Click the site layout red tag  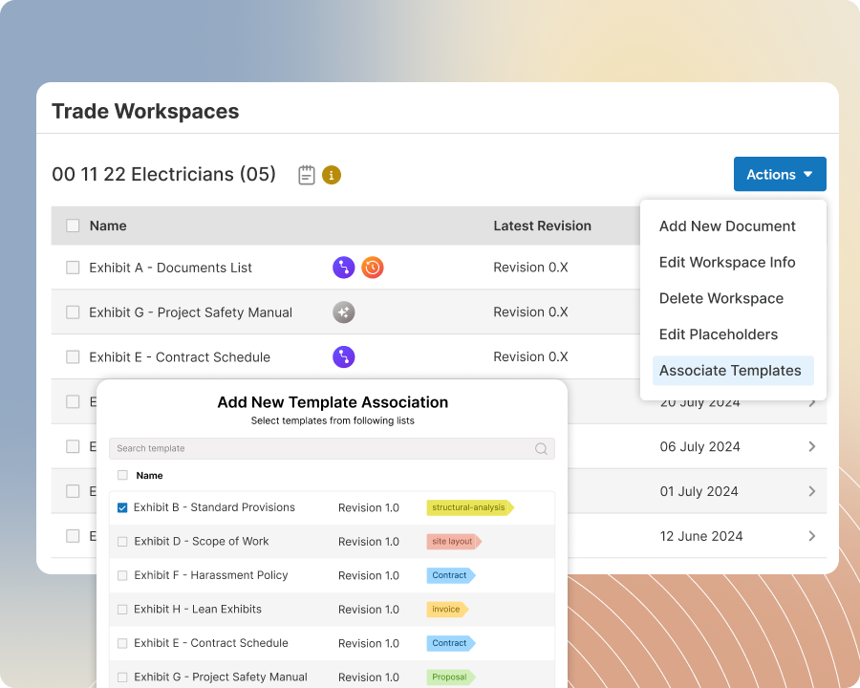(454, 542)
